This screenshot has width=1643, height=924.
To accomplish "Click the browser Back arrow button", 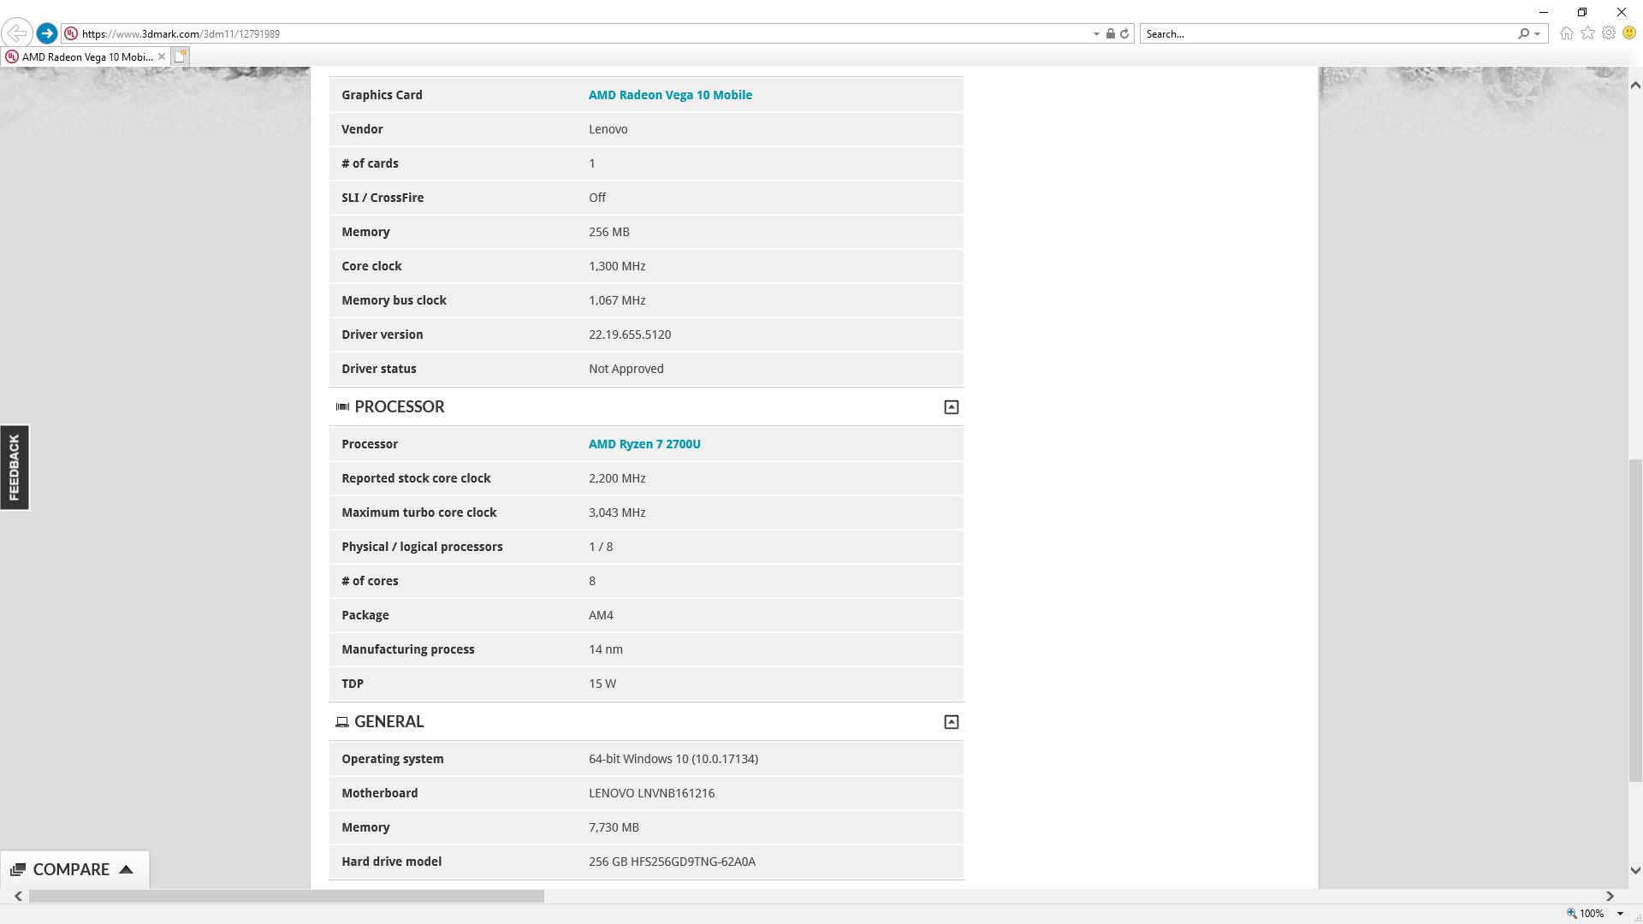I will point(17,33).
